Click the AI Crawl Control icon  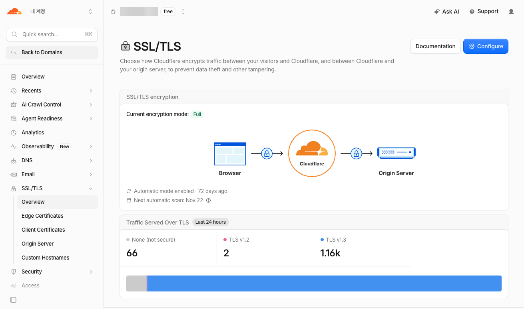14,104
